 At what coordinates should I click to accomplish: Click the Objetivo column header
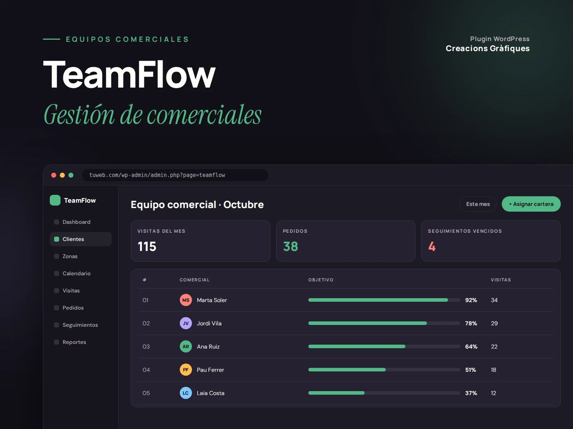point(321,280)
